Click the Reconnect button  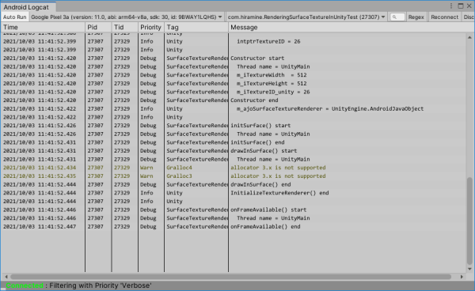coord(444,17)
